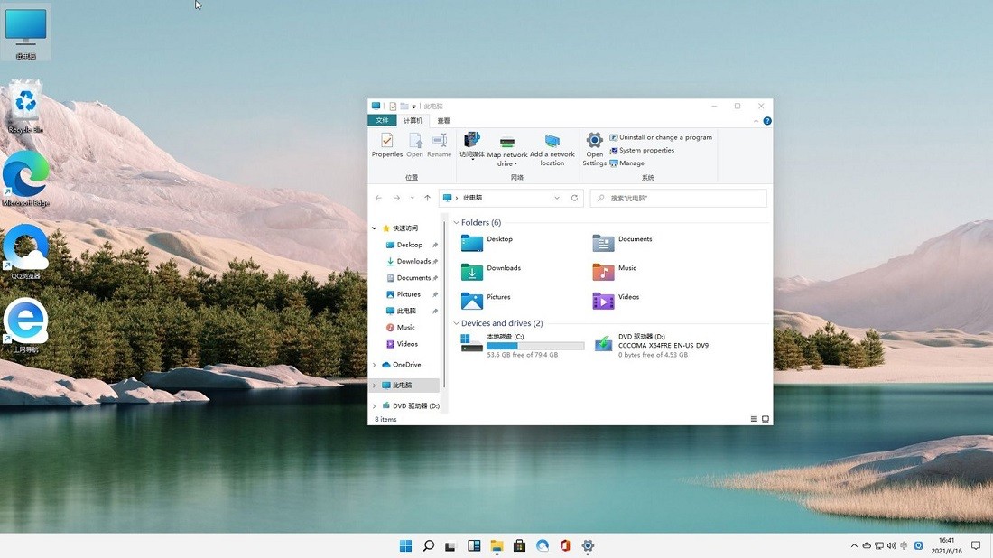Open Properties from the ribbon
The image size is (993, 558).
click(386, 144)
